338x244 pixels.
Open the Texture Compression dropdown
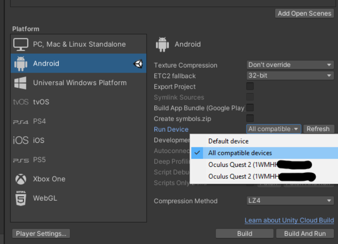coord(290,65)
